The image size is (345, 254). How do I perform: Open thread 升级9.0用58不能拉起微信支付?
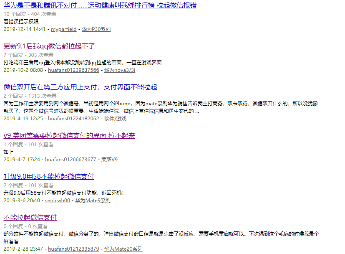tap(49, 177)
